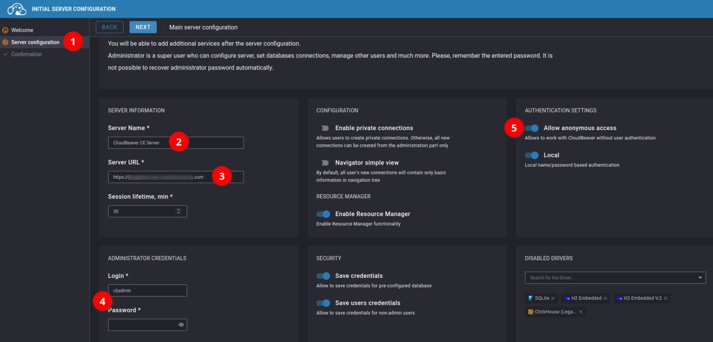The height and width of the screenshot is (342, 713).
Task: Click the Login input field
Action: tap(147, 290)
